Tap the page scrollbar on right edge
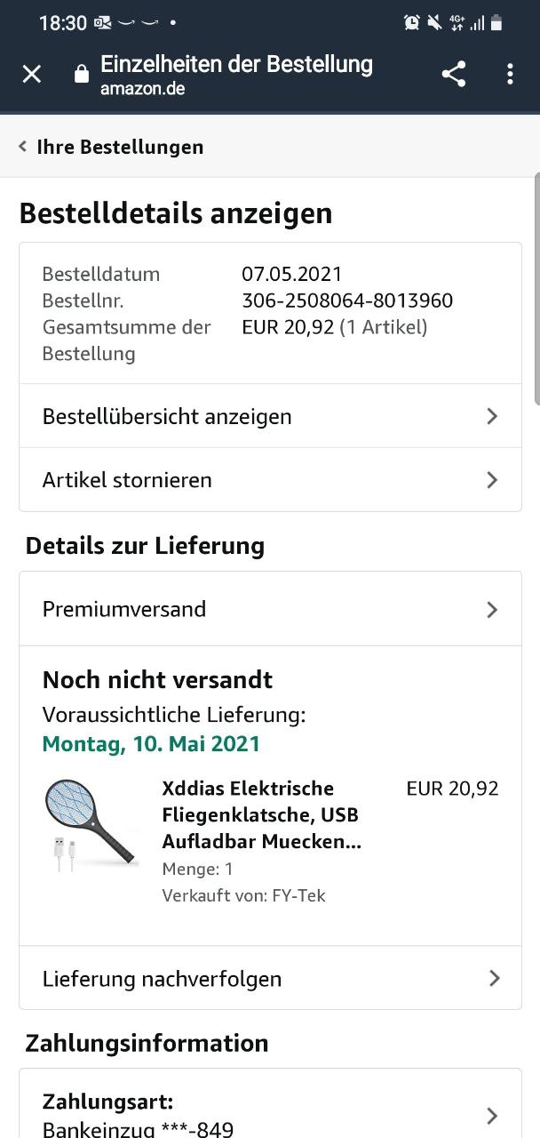 536,284
